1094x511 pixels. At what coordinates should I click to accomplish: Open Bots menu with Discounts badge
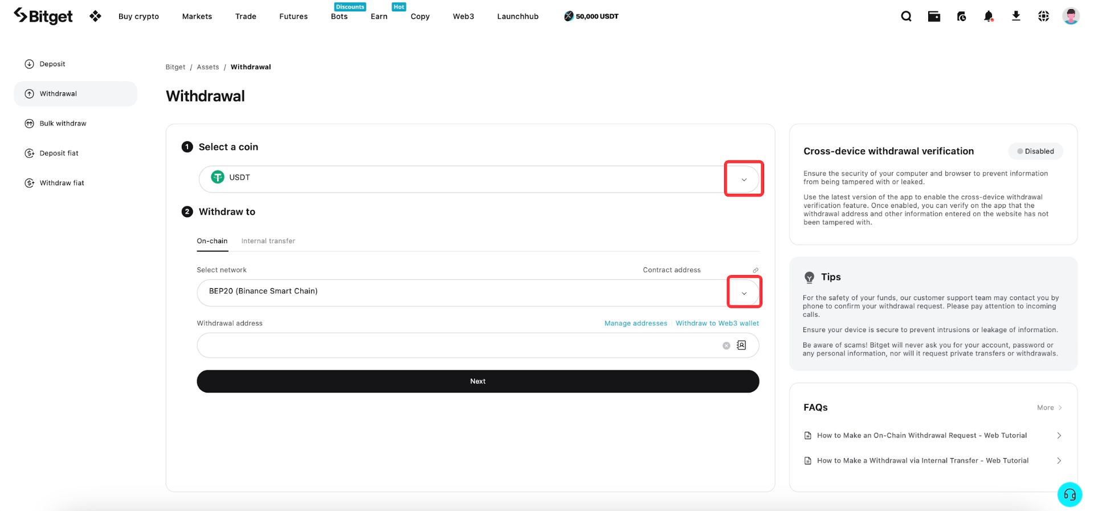tap(339, 16)
